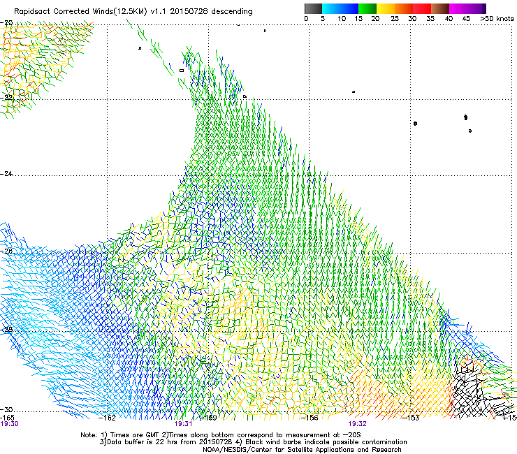Viewport: 517px width, 454px height.
Task: Click the magenta 40-45 knots color segment
Action: click(x=458, y=8)
